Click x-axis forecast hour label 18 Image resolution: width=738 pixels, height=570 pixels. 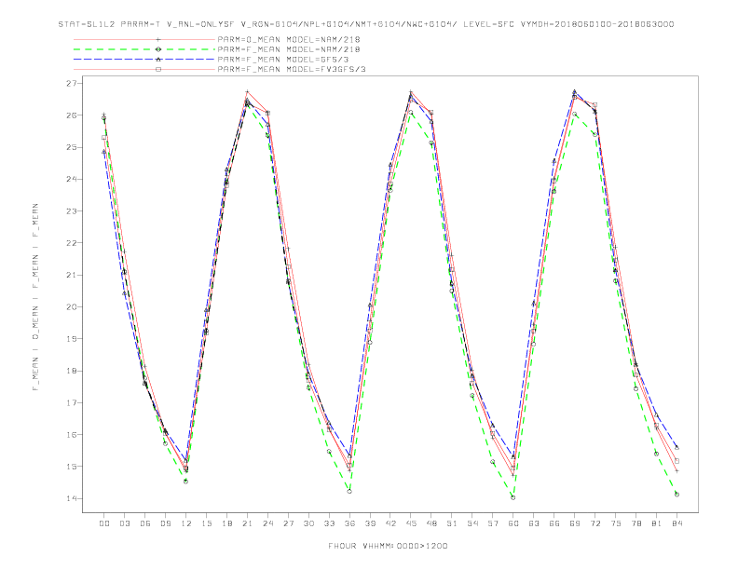[226, 523]
